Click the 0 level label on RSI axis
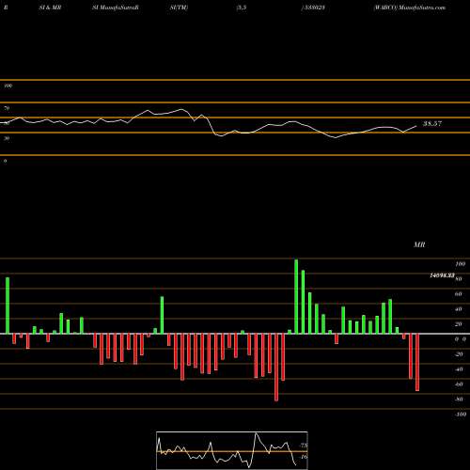 (x=6, y=161)
